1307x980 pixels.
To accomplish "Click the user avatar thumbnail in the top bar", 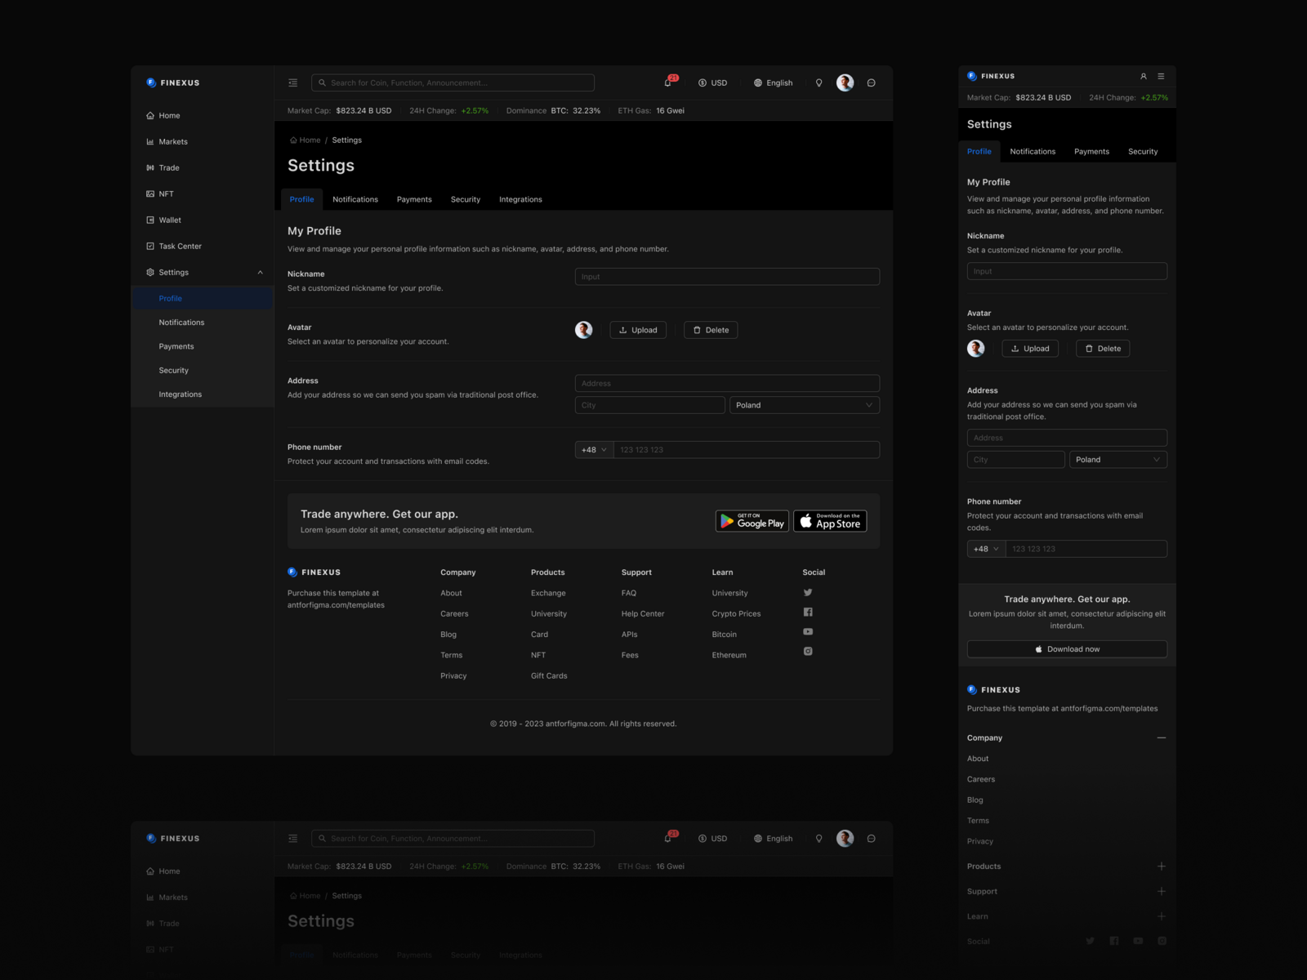I will [x=845, y=82].
